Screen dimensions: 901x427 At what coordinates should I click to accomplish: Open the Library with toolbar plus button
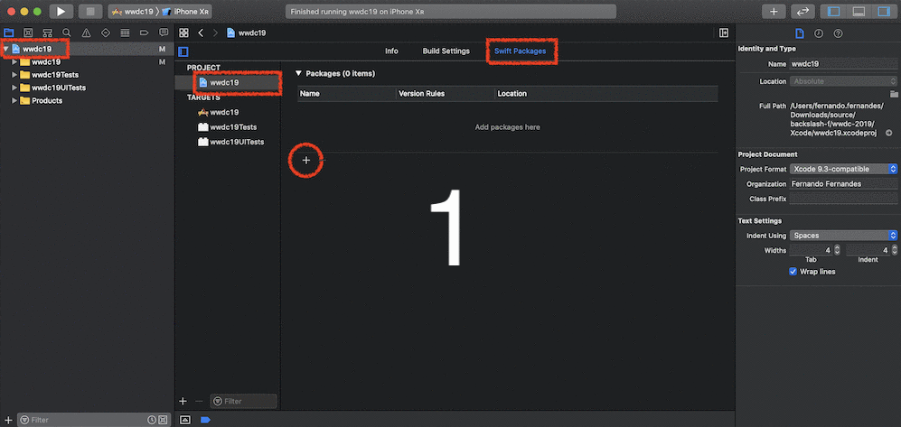pos(774,12)
